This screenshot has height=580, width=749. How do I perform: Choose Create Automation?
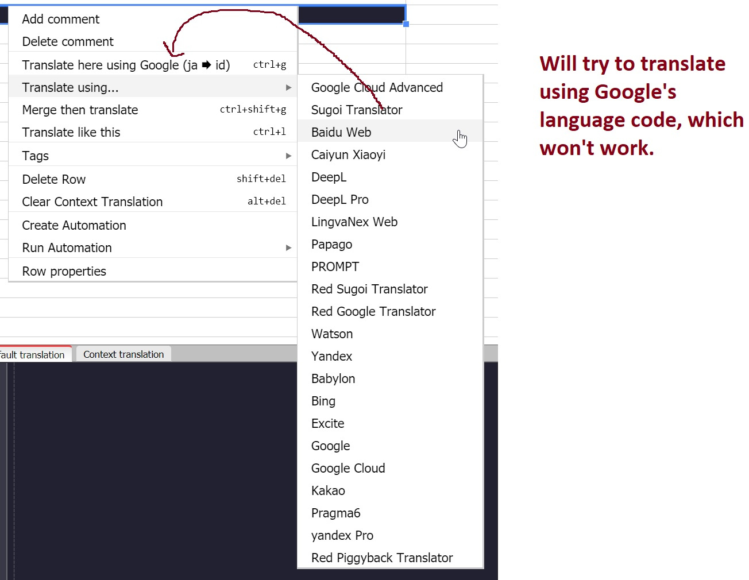click(153, 225)
